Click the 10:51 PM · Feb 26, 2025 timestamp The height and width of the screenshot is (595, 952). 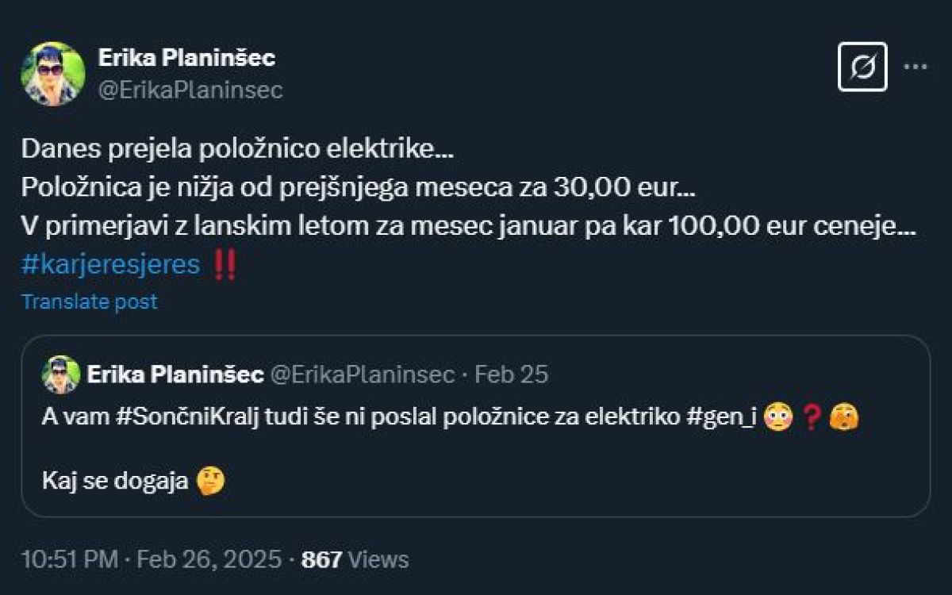tap(151, 559)
